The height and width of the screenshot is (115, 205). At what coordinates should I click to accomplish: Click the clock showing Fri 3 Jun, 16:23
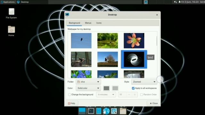click(x=190, y=2)
